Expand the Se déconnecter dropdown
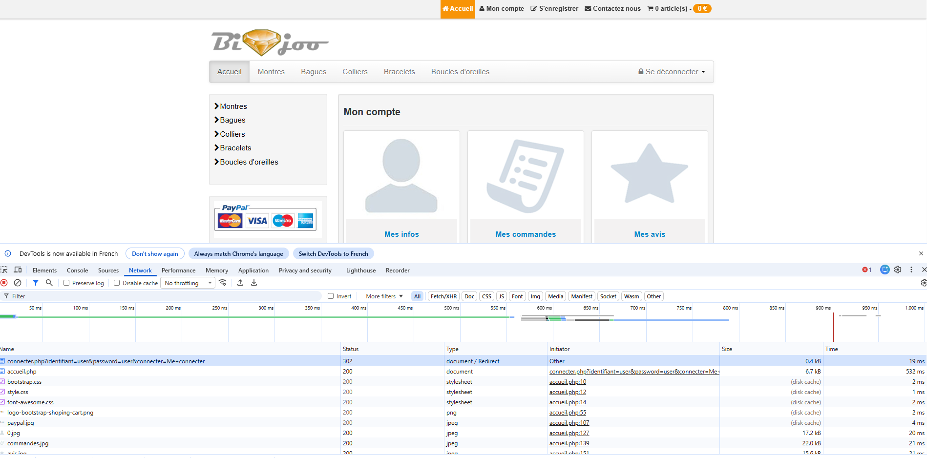The width and height of the screenshot is (927, 458). pyautogui.click(x=672, y=72)
